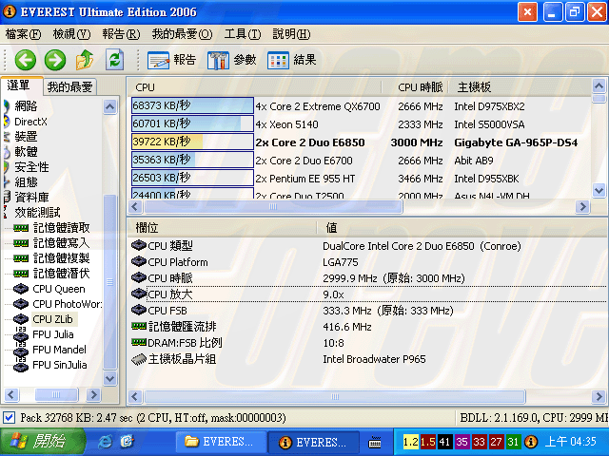
Task: Click Internet Explorer icon in quick launch
Action: [x=105, y=442]
